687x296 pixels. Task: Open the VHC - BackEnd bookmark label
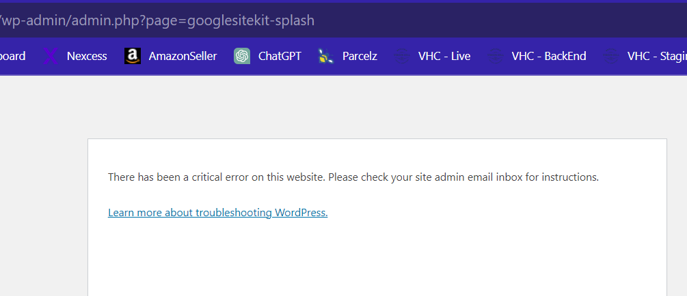coord(549,57)
